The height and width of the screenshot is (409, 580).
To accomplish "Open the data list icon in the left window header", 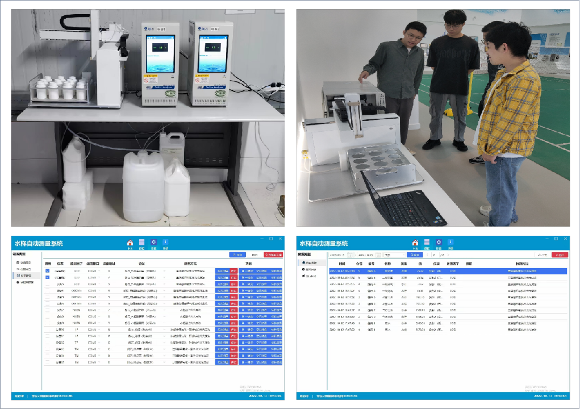I will tap(141, 243).
